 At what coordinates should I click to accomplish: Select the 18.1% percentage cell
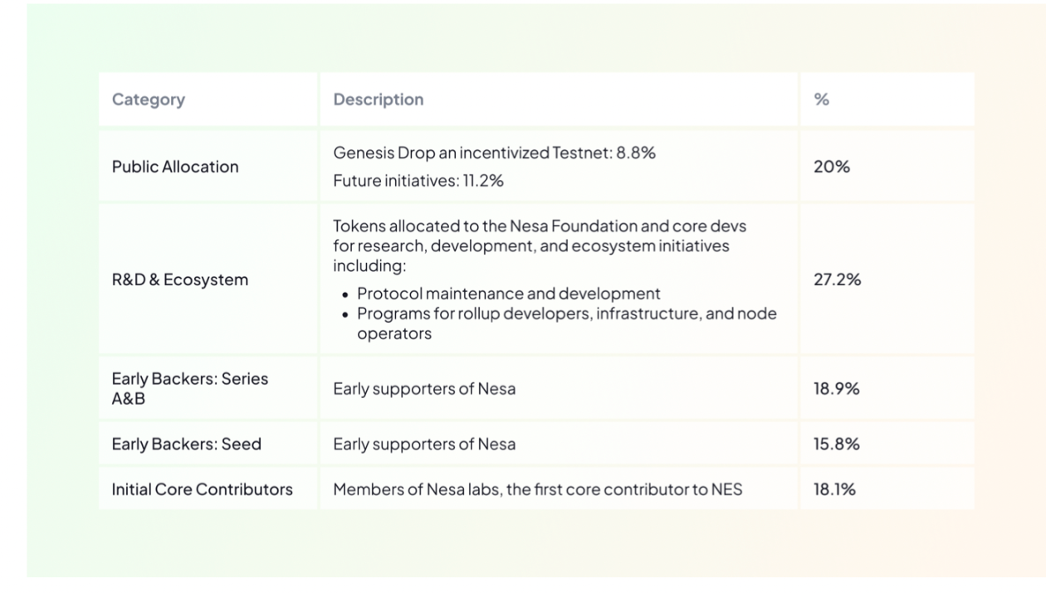[834, 489]
